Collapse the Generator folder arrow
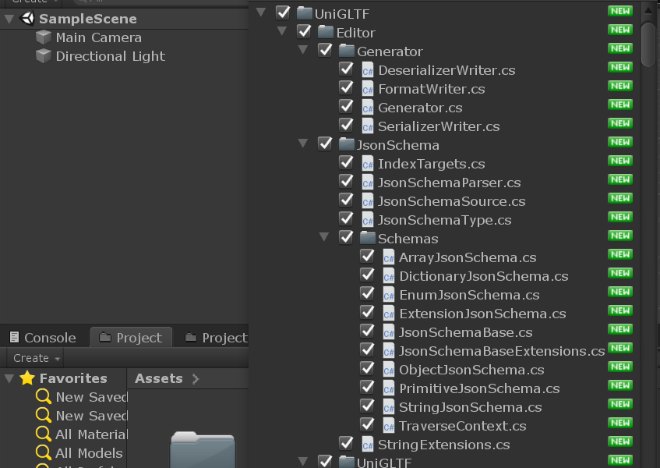660x468 pixels. click(x=303, y=51)
